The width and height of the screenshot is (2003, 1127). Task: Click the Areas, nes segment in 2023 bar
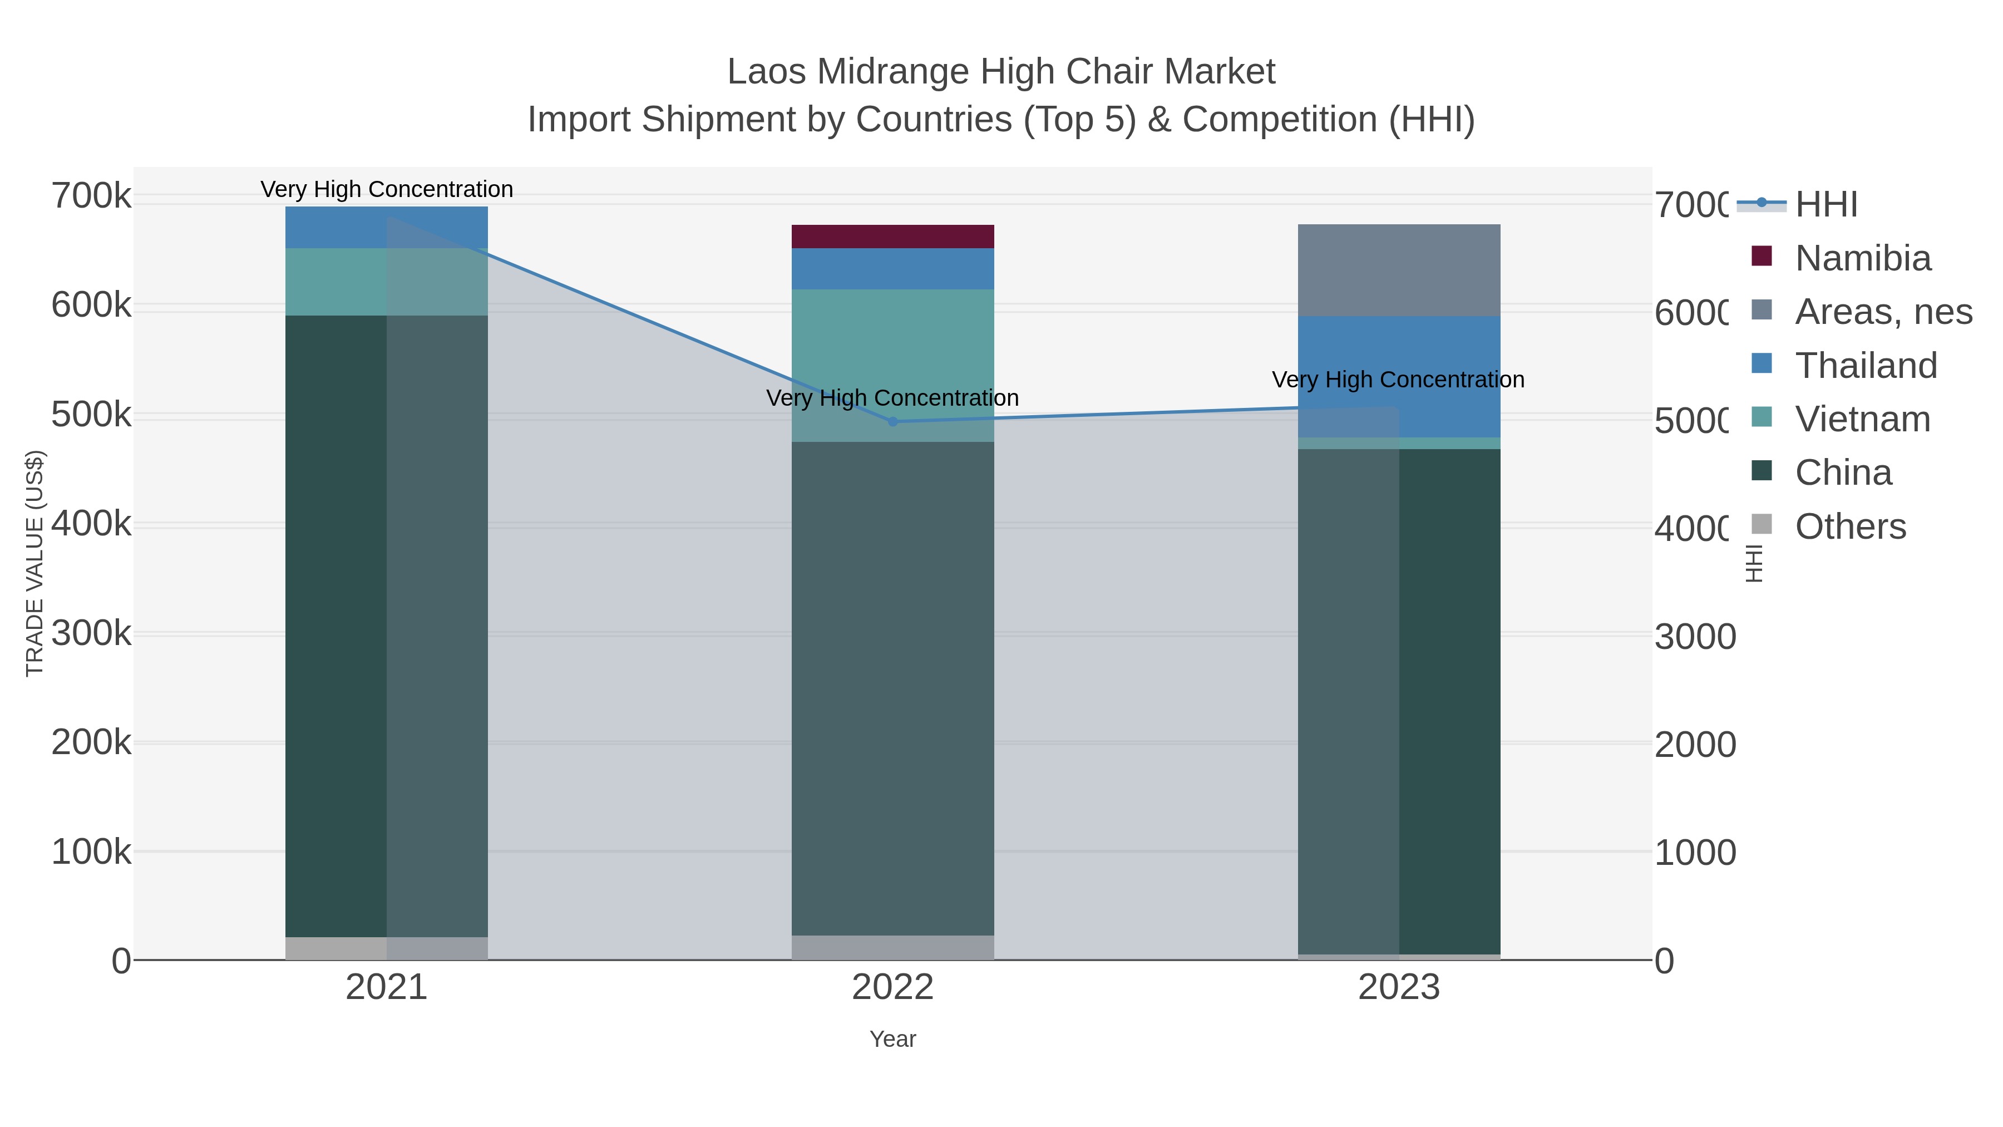1399,270
